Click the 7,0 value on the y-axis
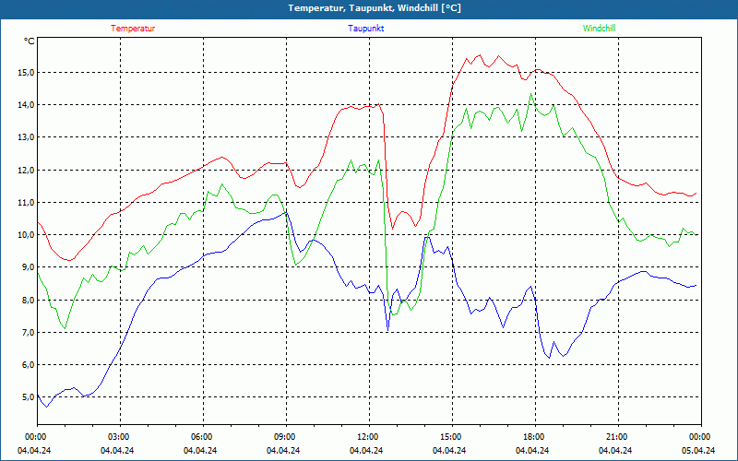The image size is (738, 461). pos(29,333)
